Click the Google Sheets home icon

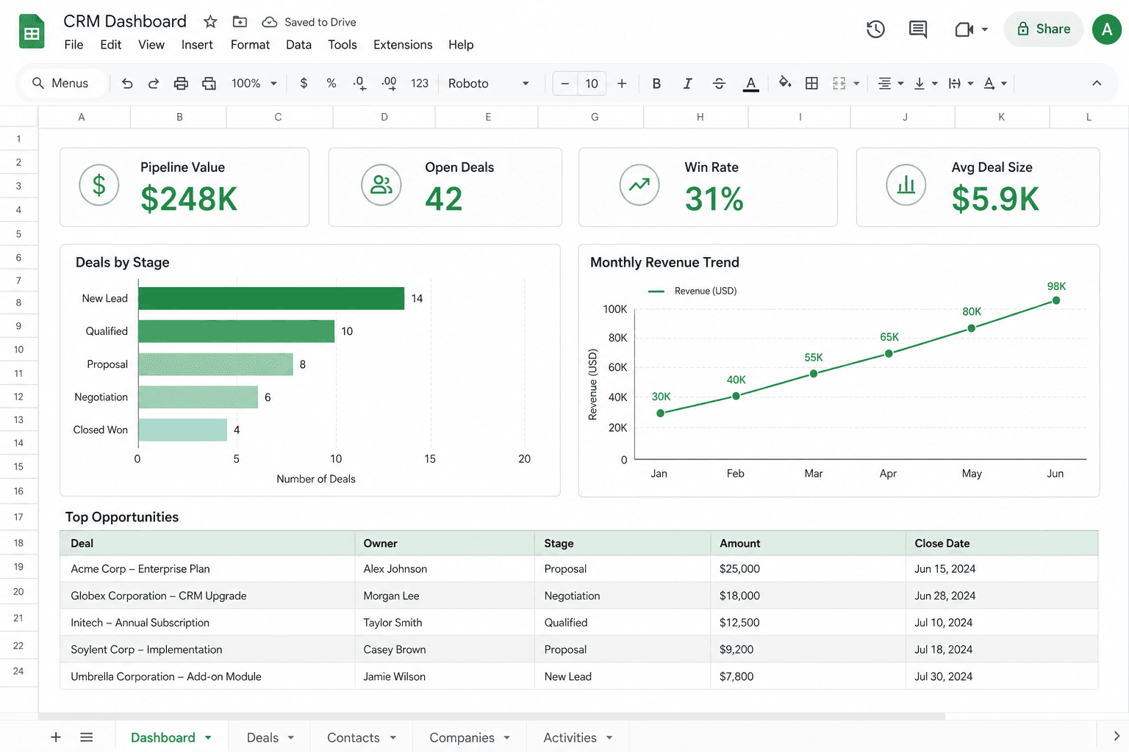32,32
